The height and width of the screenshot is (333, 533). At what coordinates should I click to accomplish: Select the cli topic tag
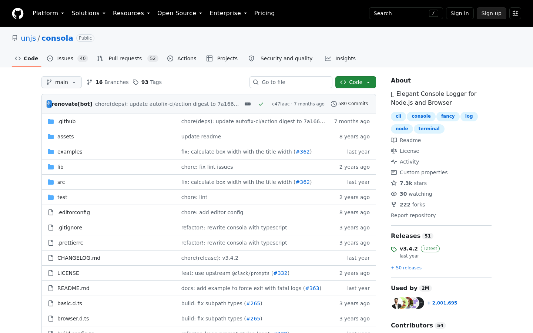(398, 116)
